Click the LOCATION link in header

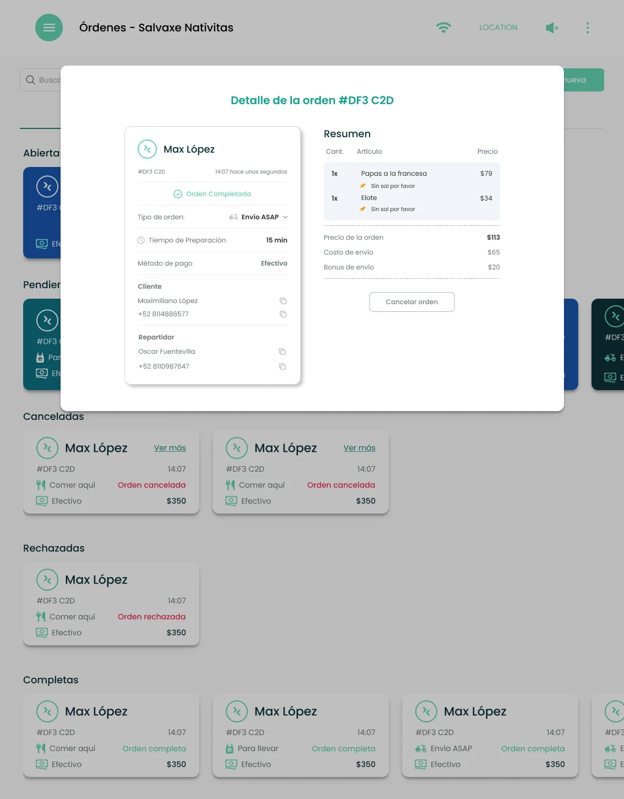pos(498,28)
